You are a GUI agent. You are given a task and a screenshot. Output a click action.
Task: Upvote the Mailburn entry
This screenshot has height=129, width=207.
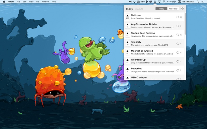(127, 17)
